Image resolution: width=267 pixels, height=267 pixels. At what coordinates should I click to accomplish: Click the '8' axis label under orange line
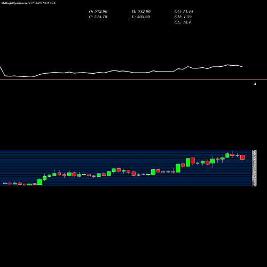coord(255,84)
